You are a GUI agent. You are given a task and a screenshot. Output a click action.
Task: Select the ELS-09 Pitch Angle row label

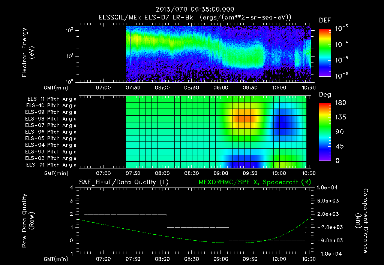pyautogui.click(x=51, y=112)
